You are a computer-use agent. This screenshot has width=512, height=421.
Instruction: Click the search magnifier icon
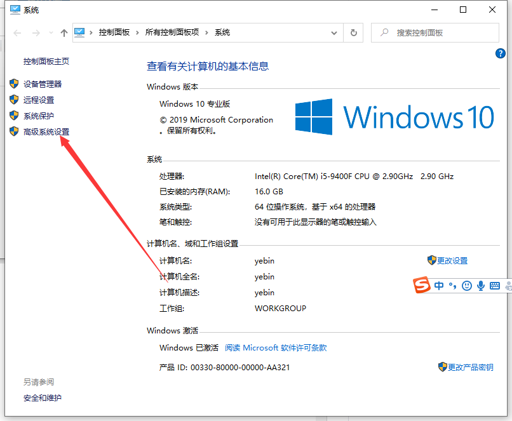pos(384,32)
